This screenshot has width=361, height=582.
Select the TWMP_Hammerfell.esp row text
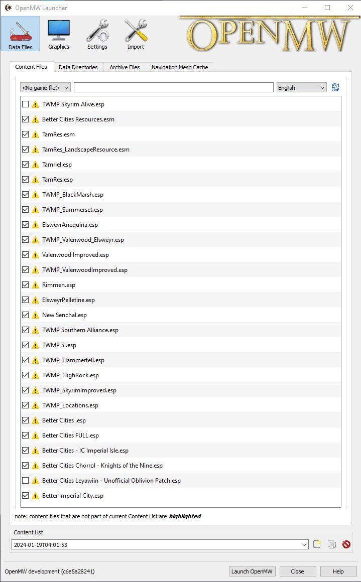point(73,360)
